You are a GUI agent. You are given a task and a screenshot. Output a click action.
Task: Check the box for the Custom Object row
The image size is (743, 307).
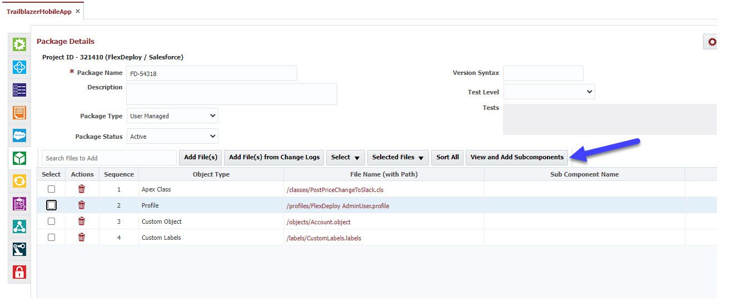(x=51, y=222)
